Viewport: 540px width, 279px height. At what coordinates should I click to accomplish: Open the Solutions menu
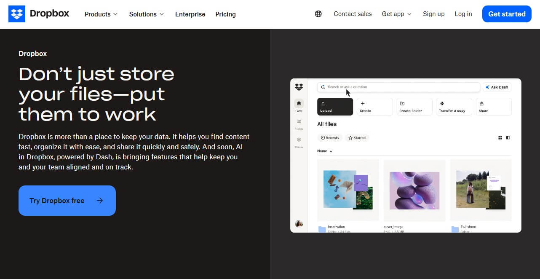pyautogui.click(x=146, y=14)
